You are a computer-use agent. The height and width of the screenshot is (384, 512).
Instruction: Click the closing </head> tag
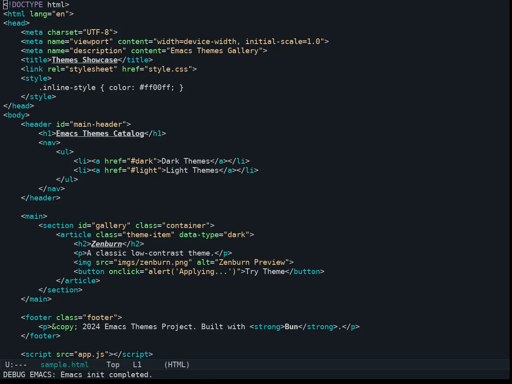click(18, 106)
